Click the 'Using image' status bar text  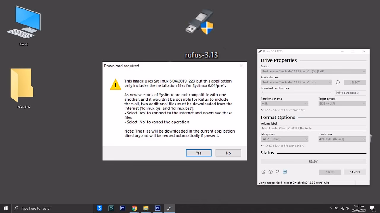[x=294, y=183]
